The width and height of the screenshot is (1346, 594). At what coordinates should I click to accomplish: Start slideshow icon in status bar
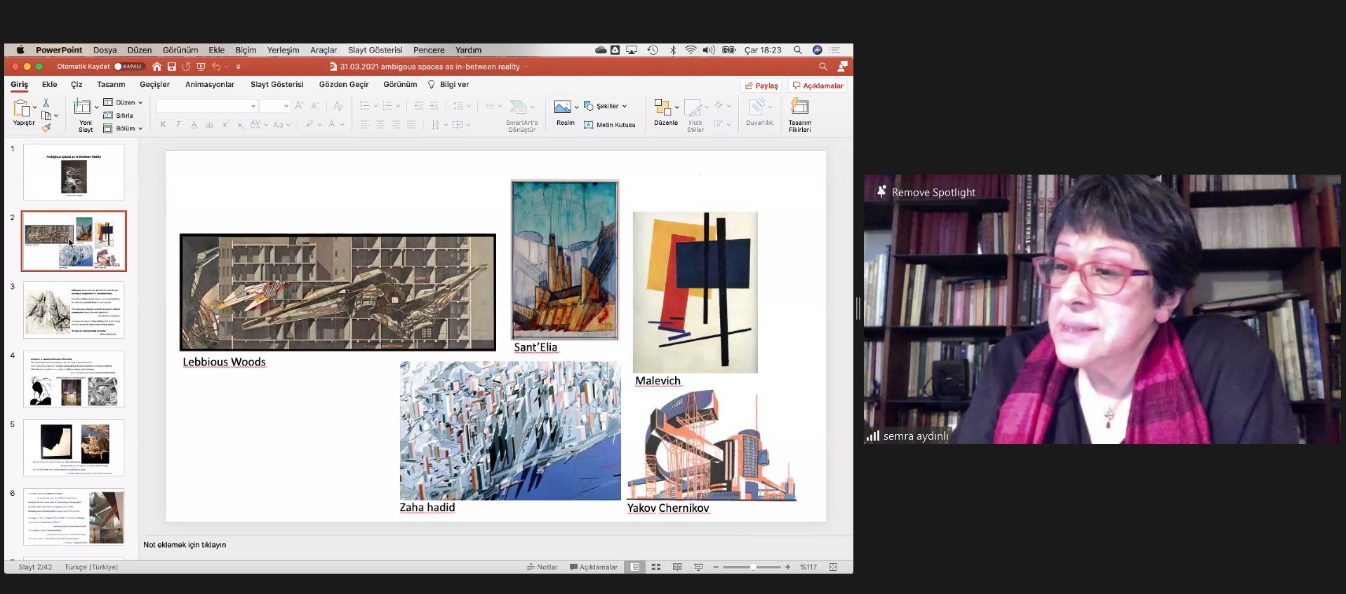point(698,567)
